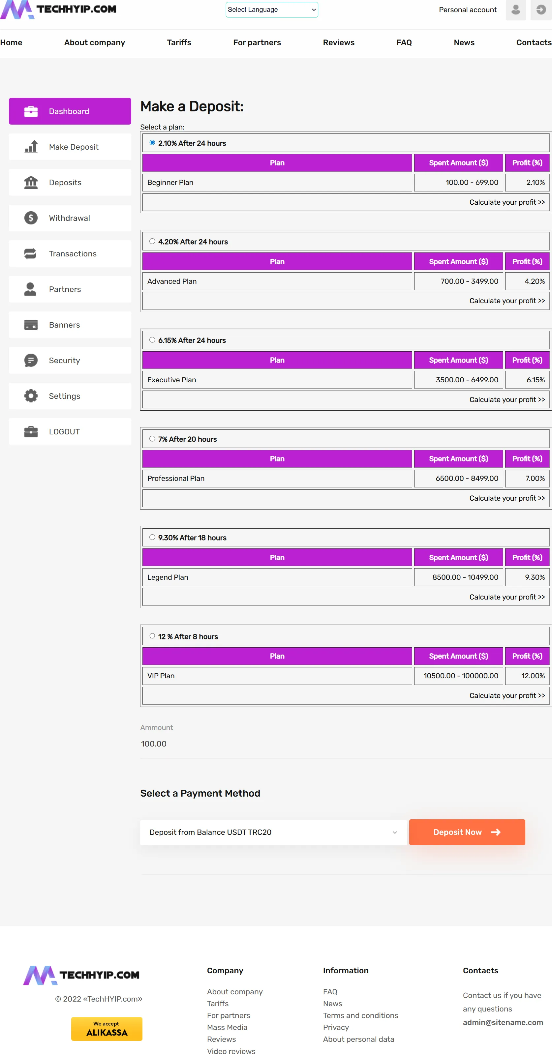Open the Tariffs menu item
The height and width of the screenshot is (1054, 552).
tap(179, 42)
